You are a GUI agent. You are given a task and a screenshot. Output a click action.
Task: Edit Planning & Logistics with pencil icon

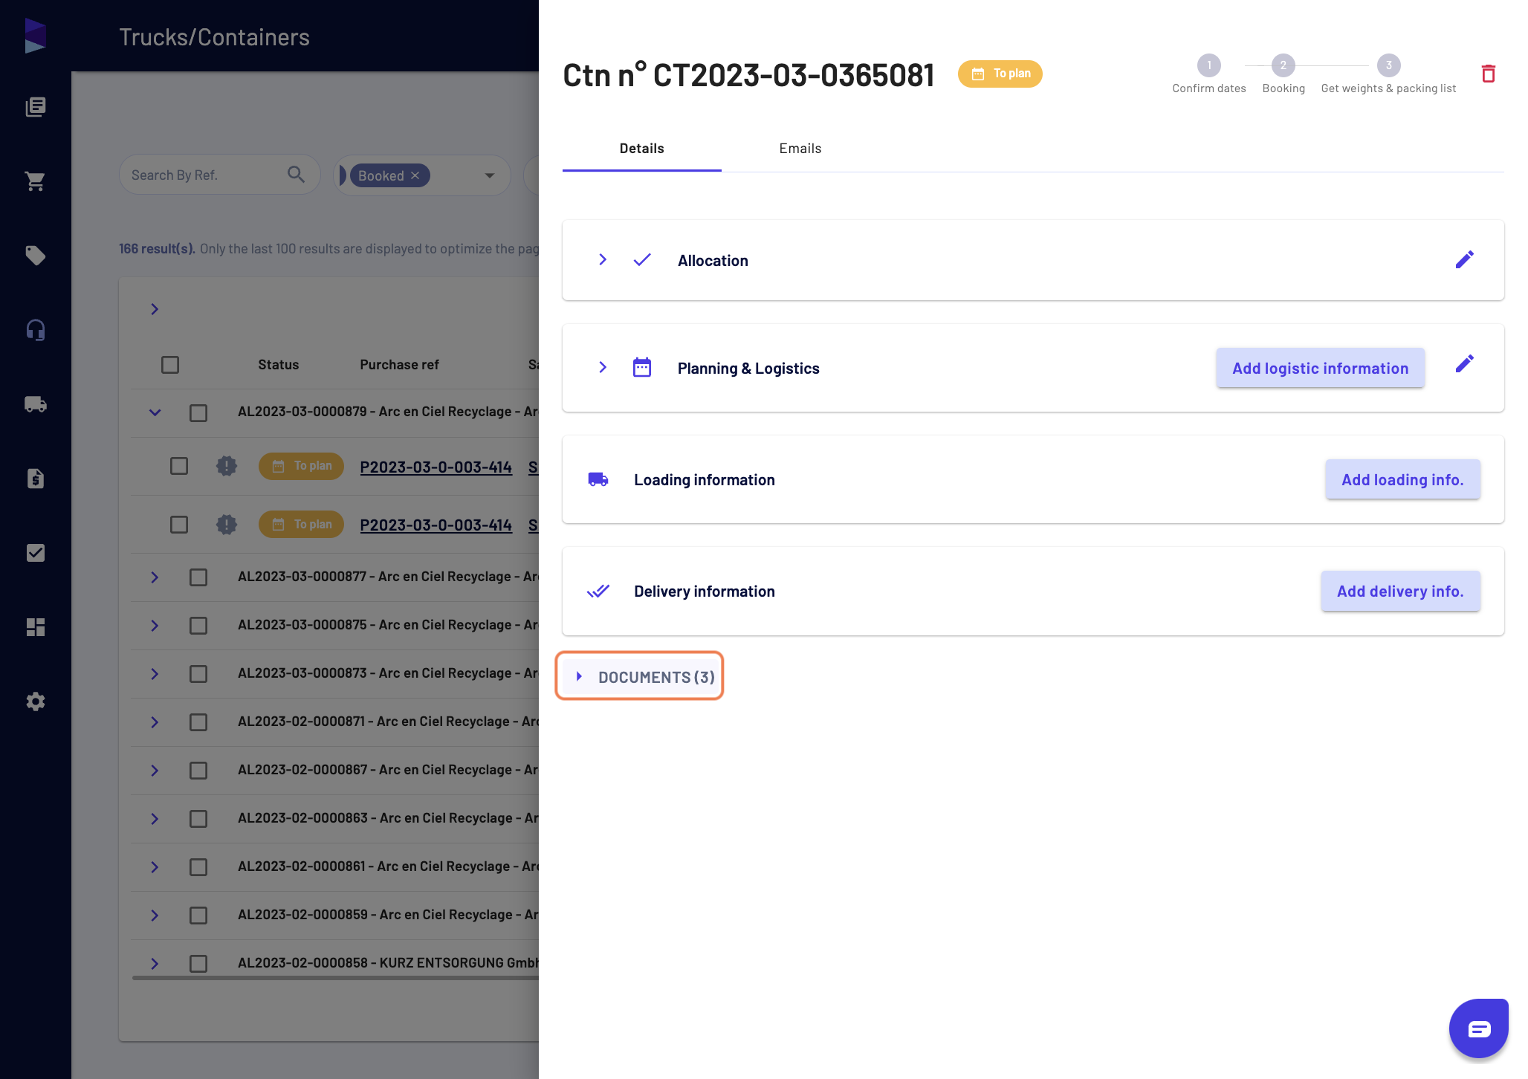click(1464, 363)
